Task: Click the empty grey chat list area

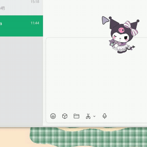Action: pos(21,82)
